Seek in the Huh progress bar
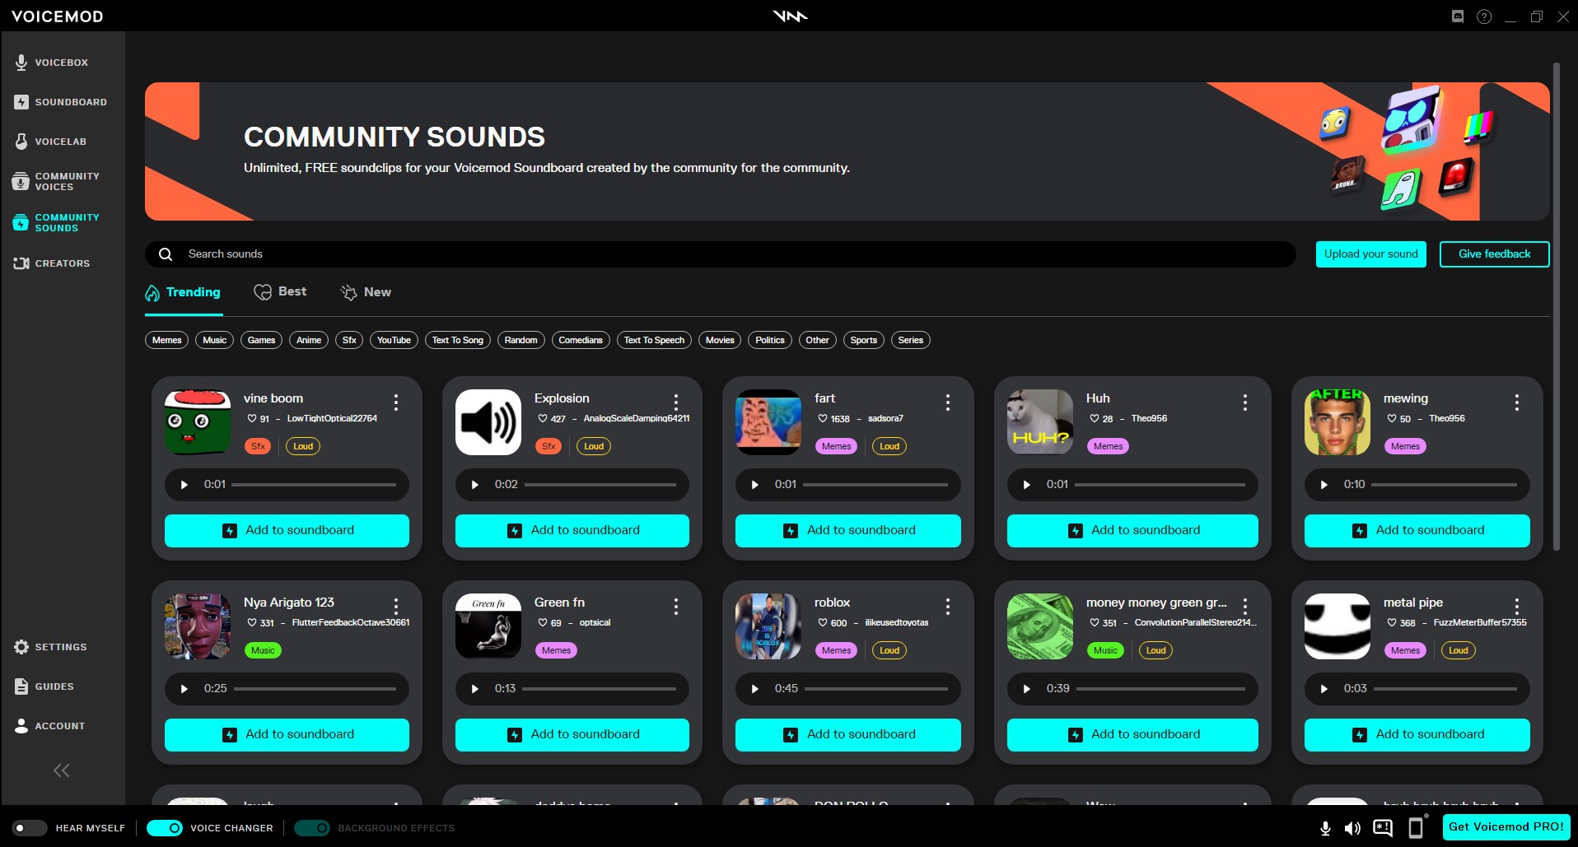Image resolution: width=1578 pixels, height=847 pixels. (x=1160, y=485)
